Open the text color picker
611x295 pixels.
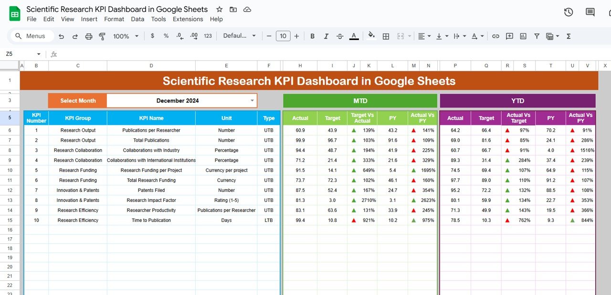(354, 36)
